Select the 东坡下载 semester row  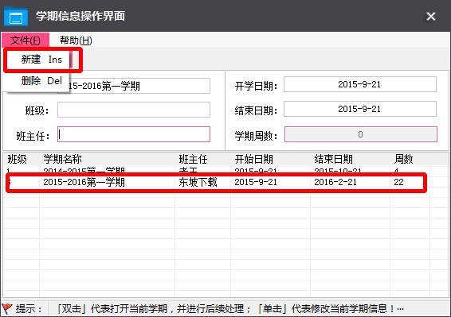216,182
